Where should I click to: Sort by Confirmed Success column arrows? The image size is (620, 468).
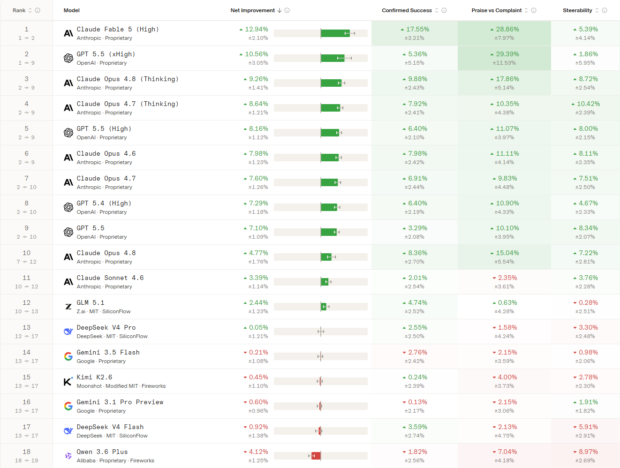click(x=437, y=10)
